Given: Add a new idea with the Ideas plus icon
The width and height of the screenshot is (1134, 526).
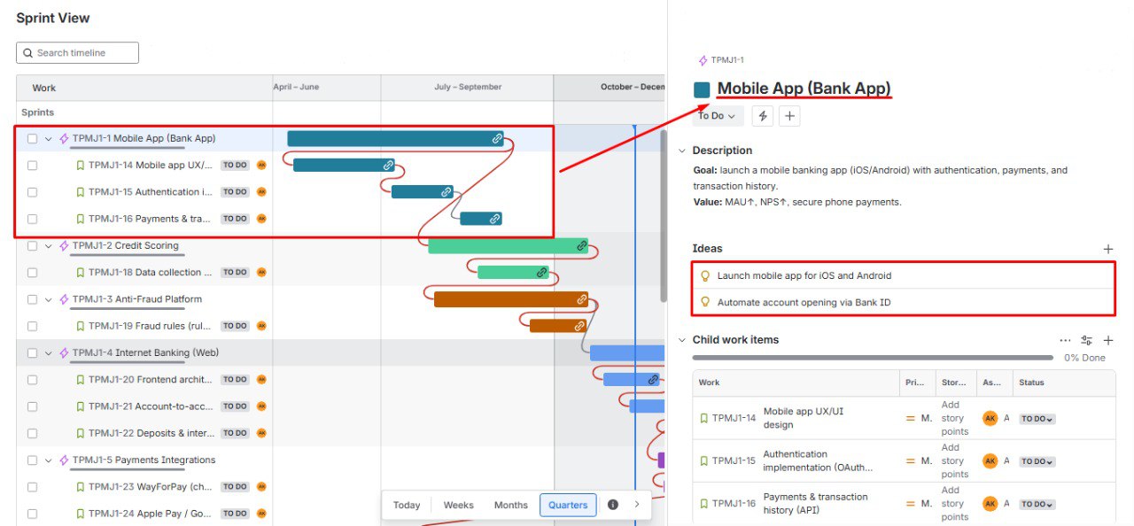Looking at the screenshot, I should pyautogui.click(x=1107, y=250).
